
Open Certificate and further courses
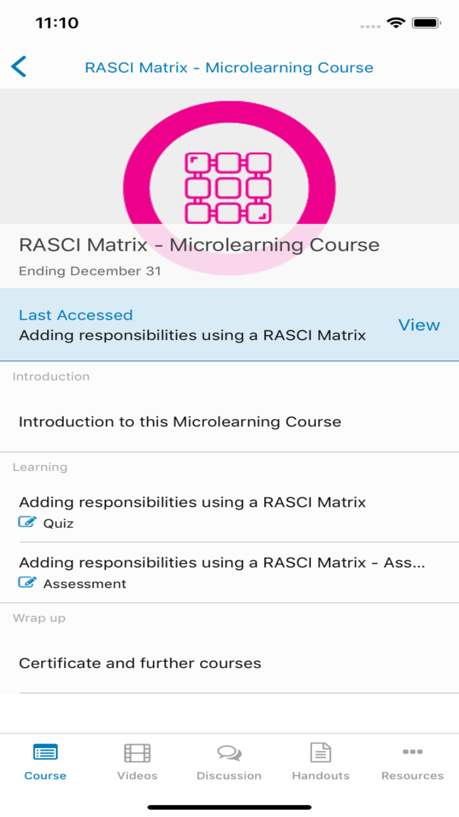(140, 663)
